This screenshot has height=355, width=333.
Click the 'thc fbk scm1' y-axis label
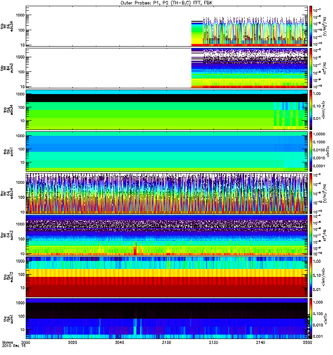pos(8,319)
